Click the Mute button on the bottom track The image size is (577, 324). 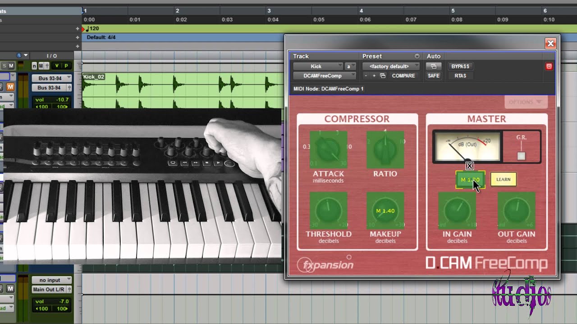[10, 288]
